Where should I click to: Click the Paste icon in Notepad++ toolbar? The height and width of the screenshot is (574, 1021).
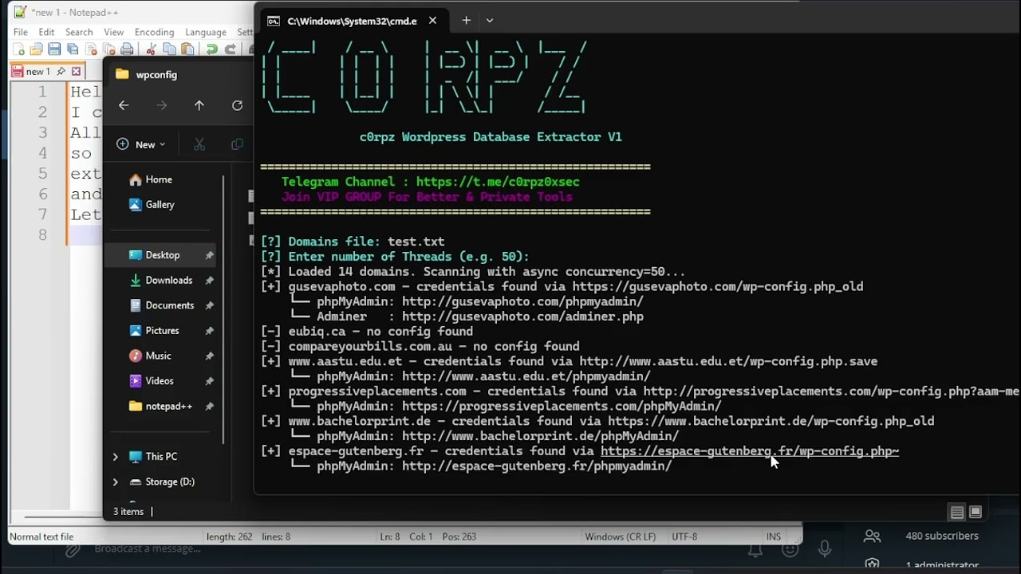[187, 49]
